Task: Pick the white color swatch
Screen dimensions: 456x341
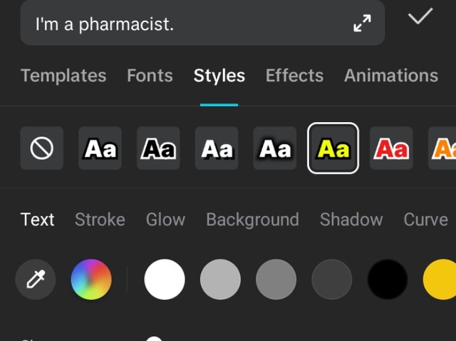Action: [165, 279]
